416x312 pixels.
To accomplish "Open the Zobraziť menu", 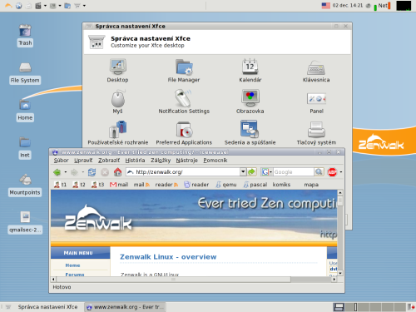I will [x=109, y=161].
